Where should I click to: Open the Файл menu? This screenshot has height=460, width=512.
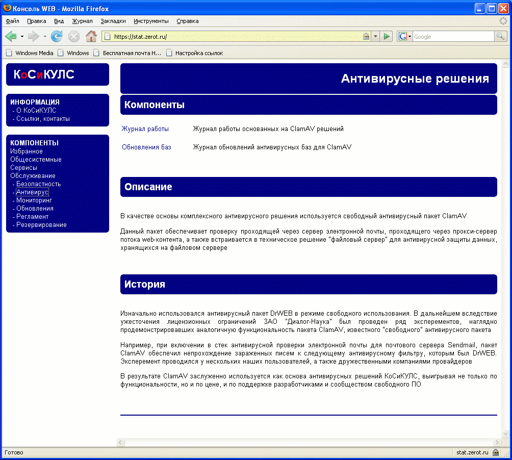click(x=12, y=21)
